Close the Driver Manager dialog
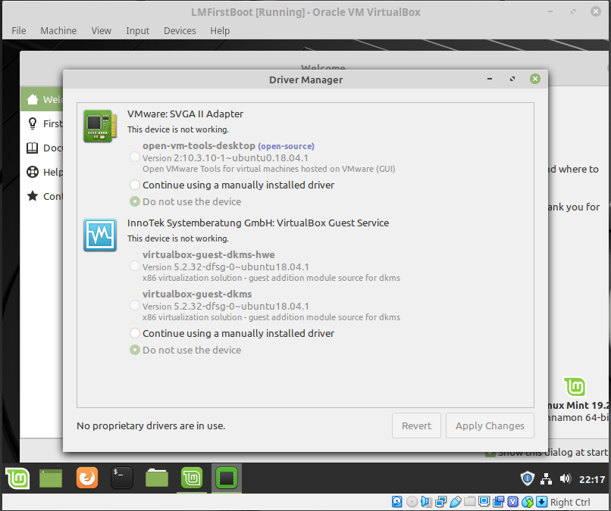The height and width of the screenshot is (511, 611). tap(535, 79)
